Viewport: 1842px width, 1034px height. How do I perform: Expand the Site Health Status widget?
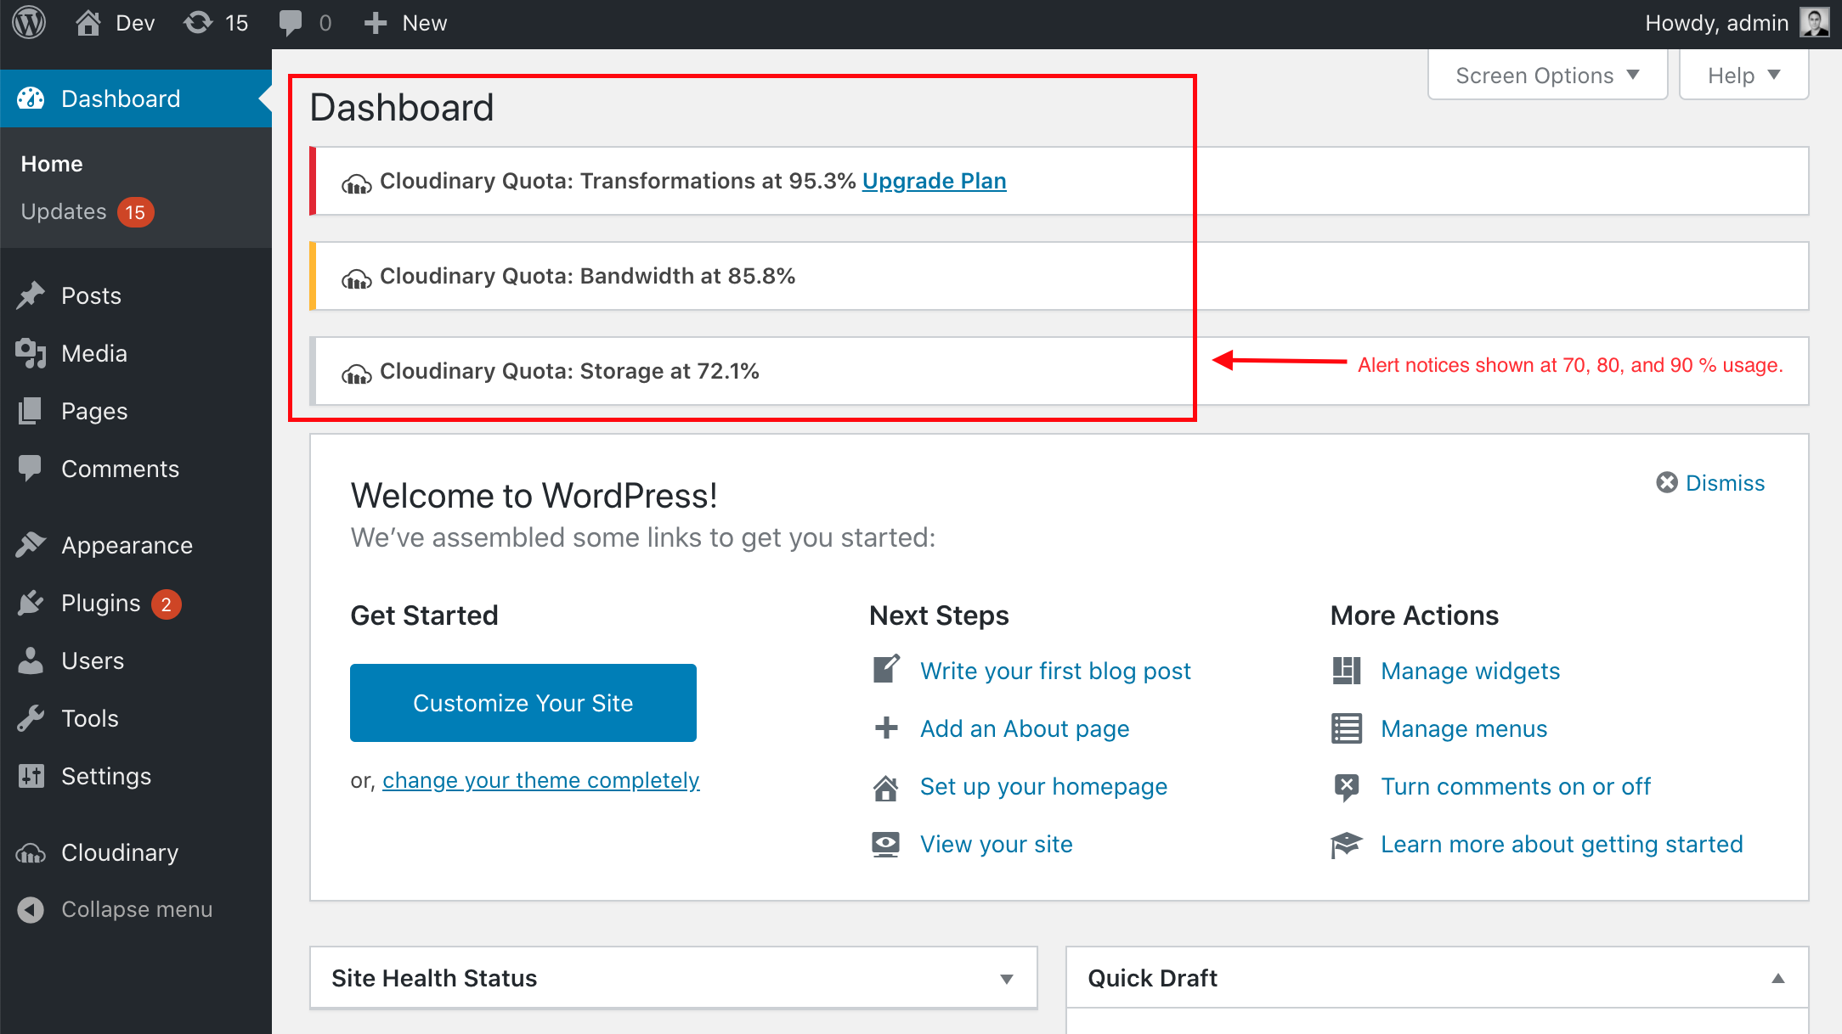pos(1007,979)
